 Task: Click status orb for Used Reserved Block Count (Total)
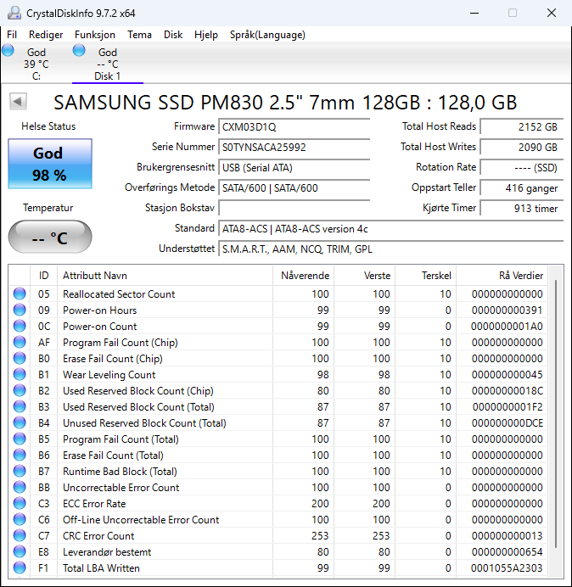[20, 406]
